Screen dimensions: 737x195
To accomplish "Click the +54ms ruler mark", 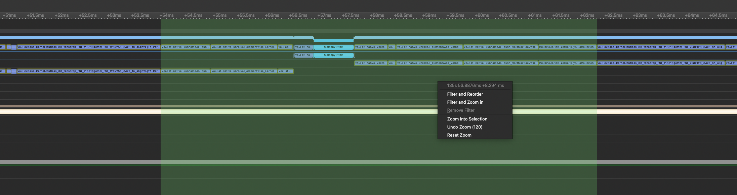I will coord(166,15).
